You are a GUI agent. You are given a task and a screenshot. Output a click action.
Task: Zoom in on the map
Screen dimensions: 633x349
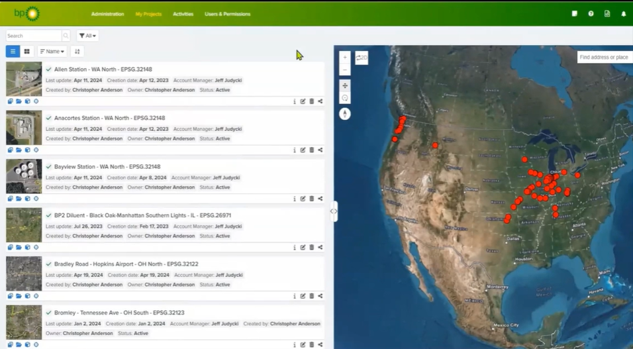[x=345, y=58]
